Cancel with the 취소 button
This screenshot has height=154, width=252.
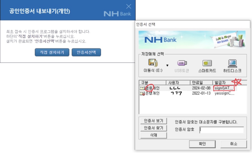(x=233, y=144)
